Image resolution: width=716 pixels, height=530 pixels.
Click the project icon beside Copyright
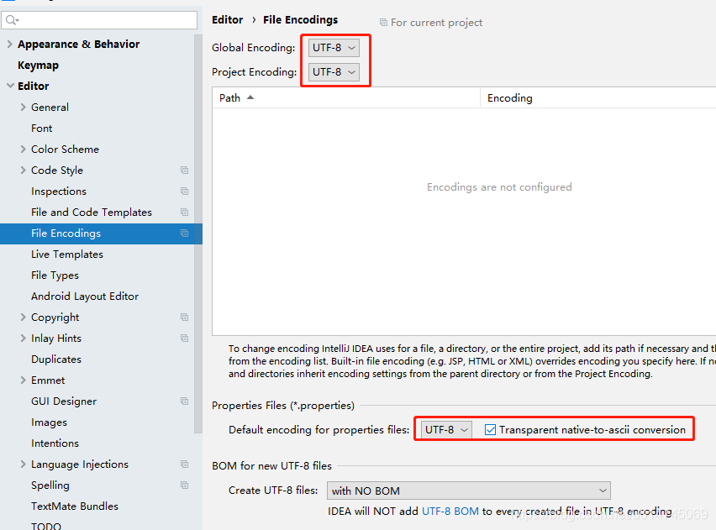(185, 317)
